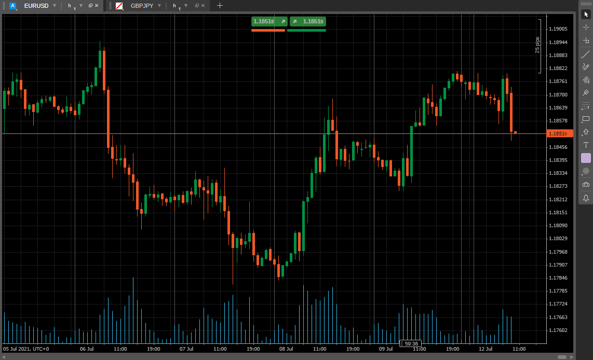Select the rectangle drawing tool

click(586, 119)
